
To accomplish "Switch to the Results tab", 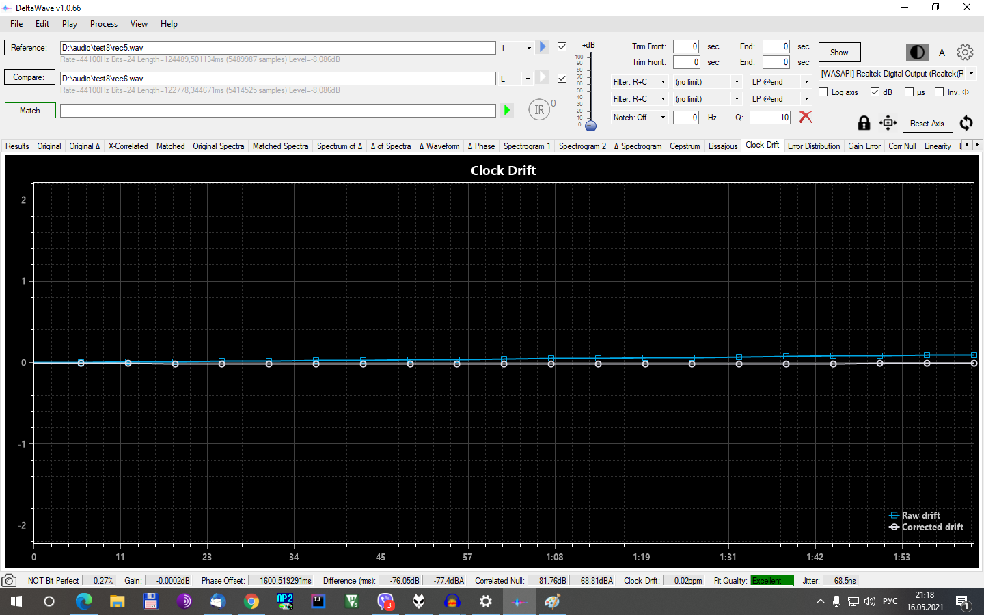I will (x=17, y=146).
